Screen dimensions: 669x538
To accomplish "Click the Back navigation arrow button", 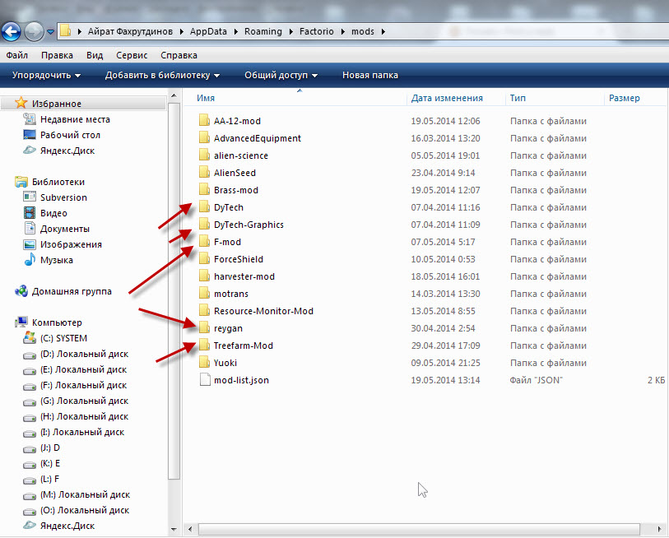I will click(12, 31).
